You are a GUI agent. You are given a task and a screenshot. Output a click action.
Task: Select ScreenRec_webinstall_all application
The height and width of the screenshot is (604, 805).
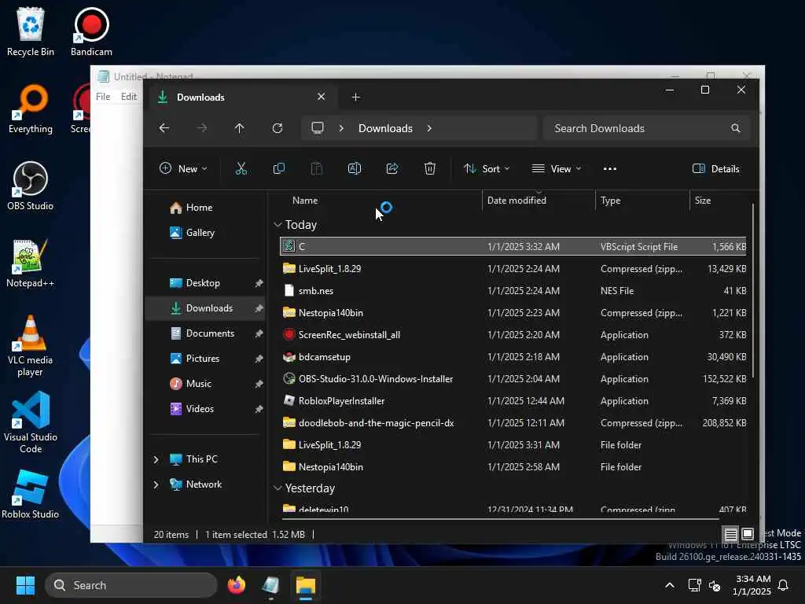[513, 335]
